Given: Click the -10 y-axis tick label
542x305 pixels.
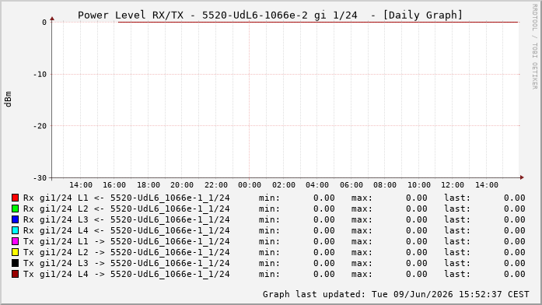Looking at the screenshot, I should pos(40,75).
